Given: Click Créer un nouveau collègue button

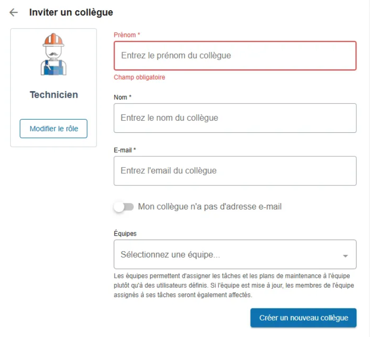Looking at the screenshot, I should point(303,318).
